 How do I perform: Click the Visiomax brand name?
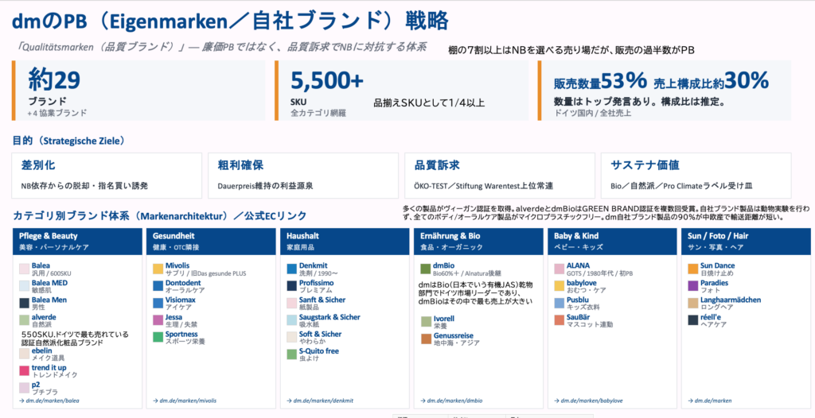point(181,300)
